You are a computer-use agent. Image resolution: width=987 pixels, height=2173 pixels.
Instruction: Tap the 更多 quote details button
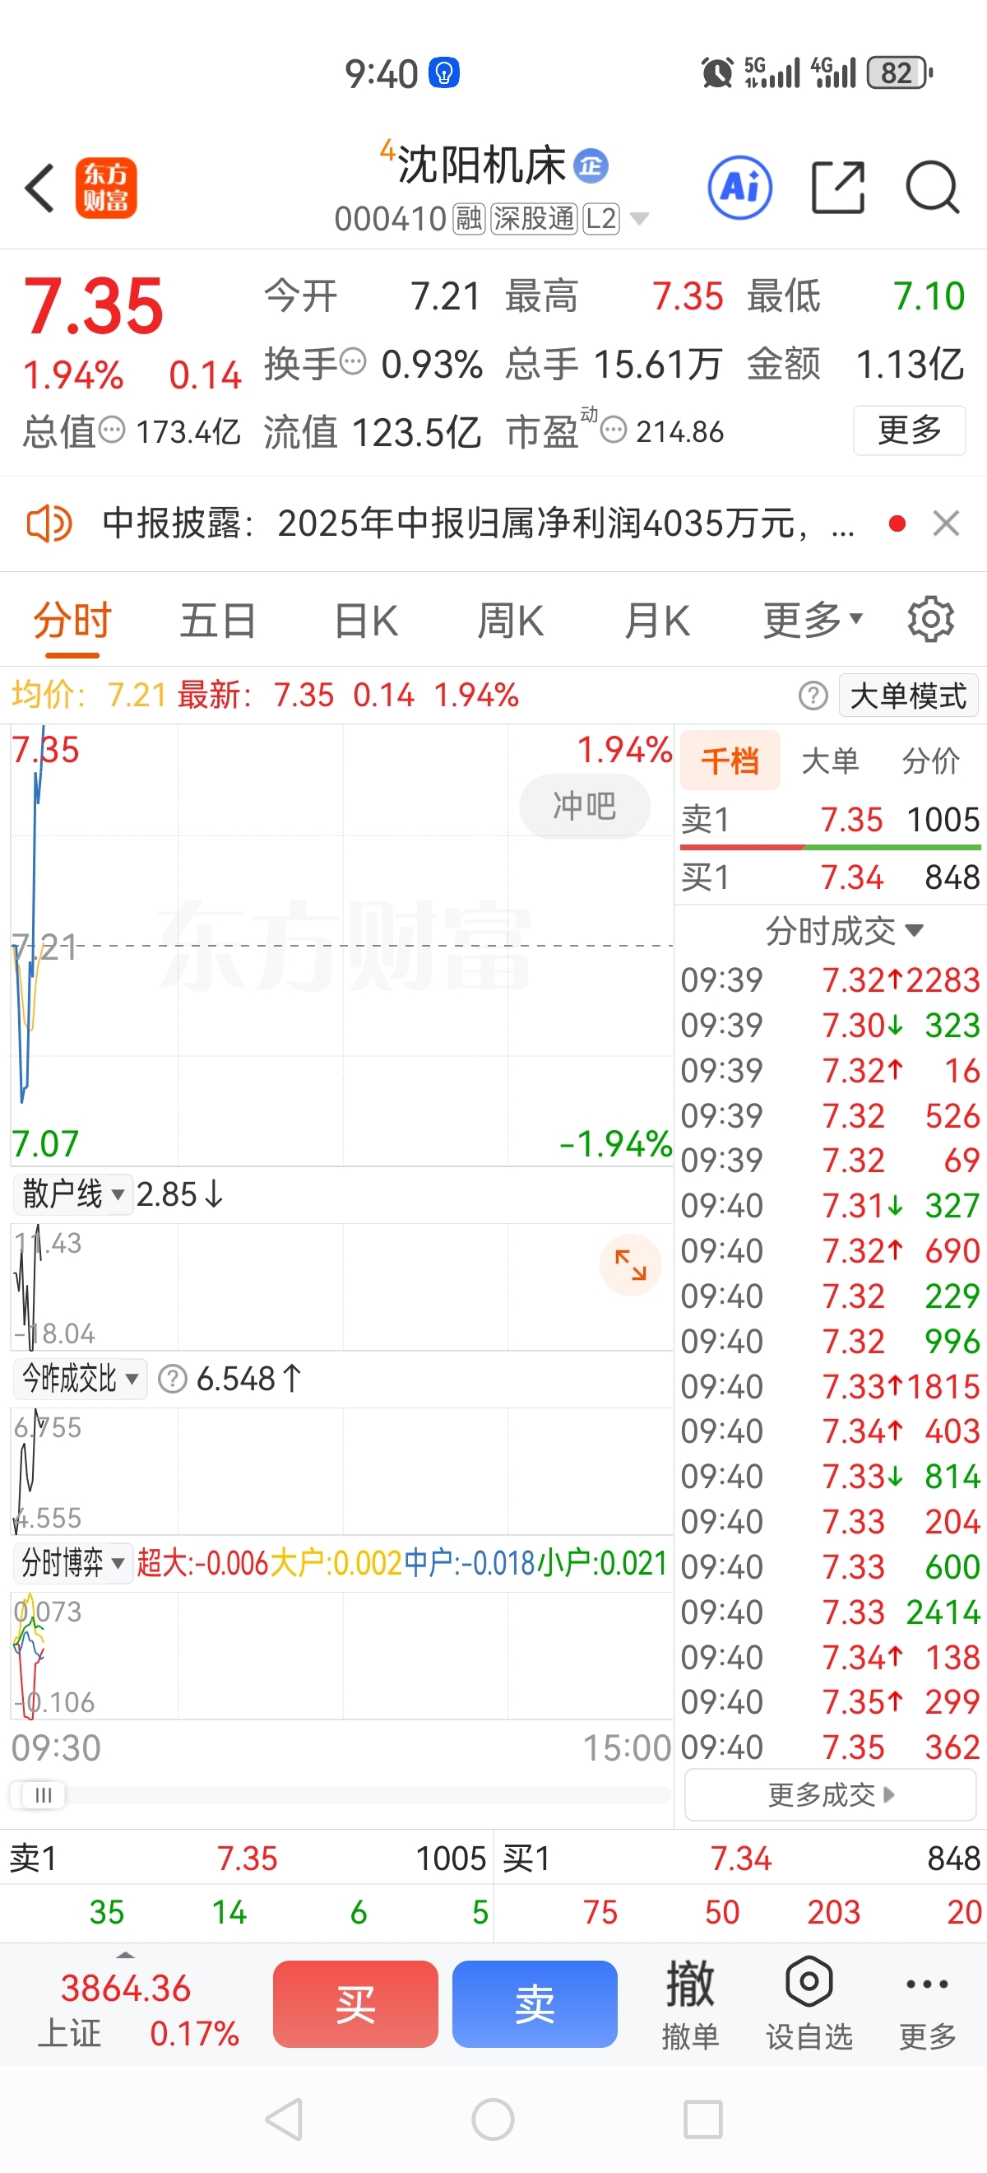(x=910, y=430)
